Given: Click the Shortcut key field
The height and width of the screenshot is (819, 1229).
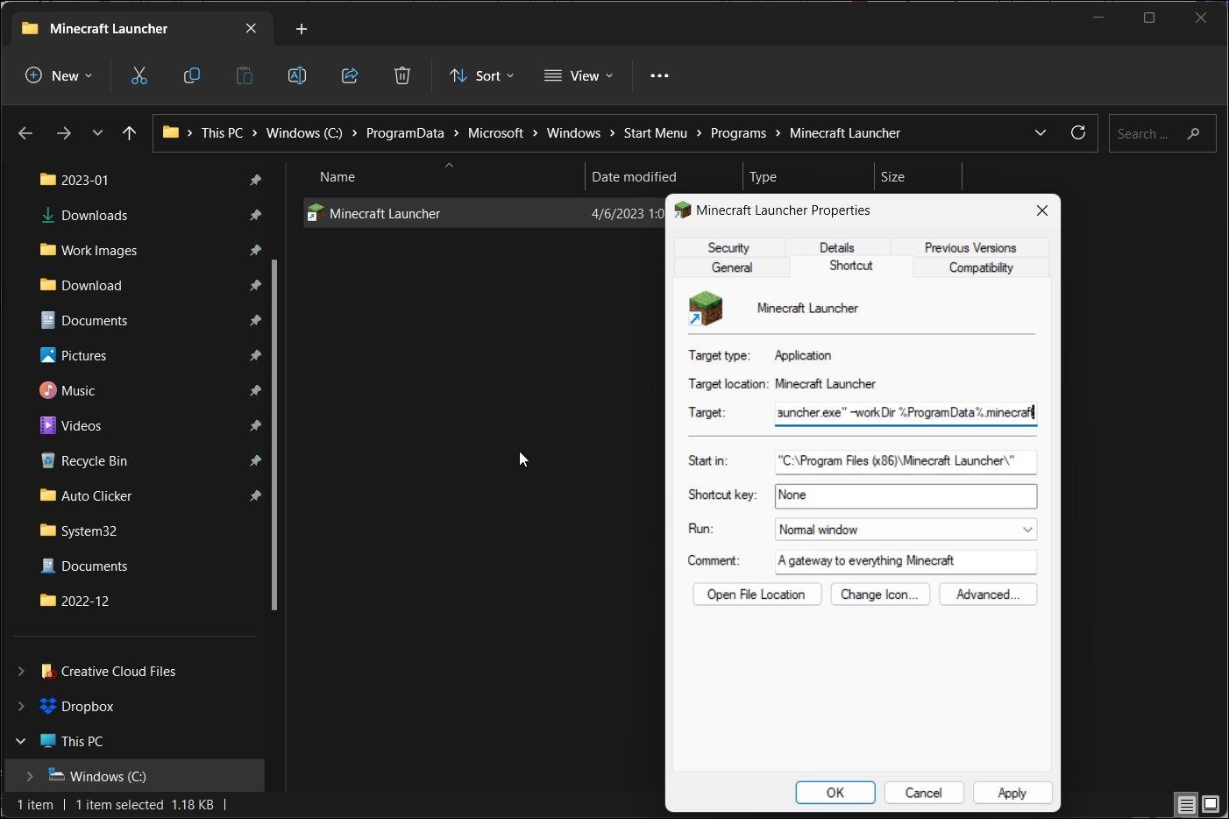Looking at the screenshot, I should click(906, 495).
